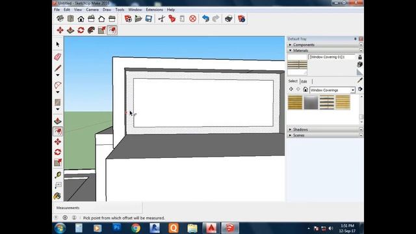This screenshot has width=416, height=234.
Task: Go forward in materials browser
Action: pos(298,90)
